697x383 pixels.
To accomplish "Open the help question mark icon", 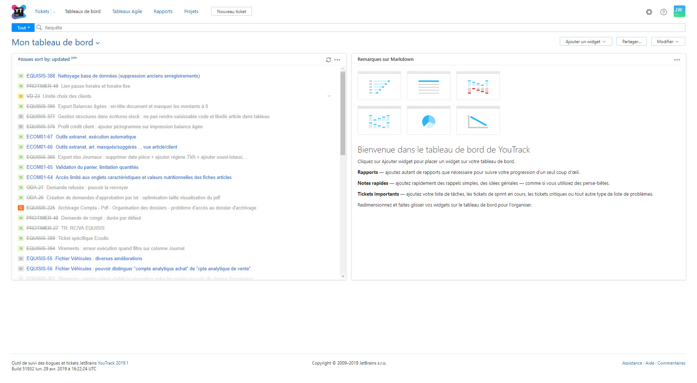I will pos(664,12).
